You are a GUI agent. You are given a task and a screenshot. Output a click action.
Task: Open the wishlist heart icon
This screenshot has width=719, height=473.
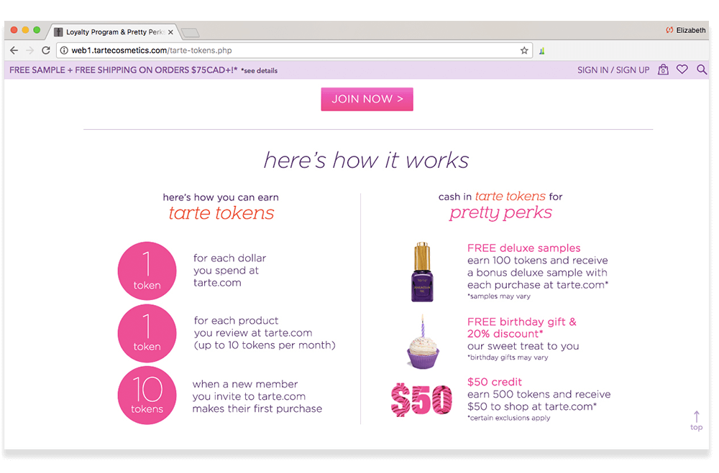[682, 70]
